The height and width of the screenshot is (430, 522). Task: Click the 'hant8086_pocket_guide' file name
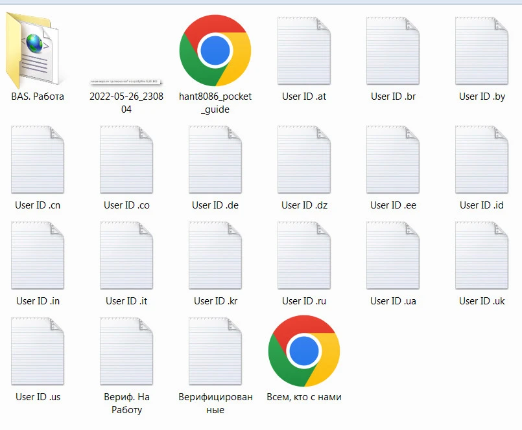tap(215, 103)
